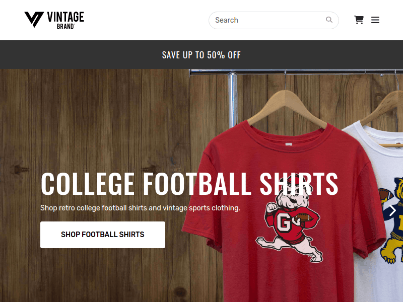The image size is (403, 302).
Task: Advance carousel with the next arrow
Action: coord(392,210)
